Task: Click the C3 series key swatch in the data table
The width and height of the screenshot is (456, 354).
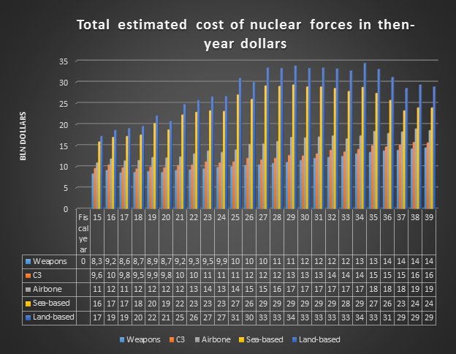Action: tap(28, 276)
